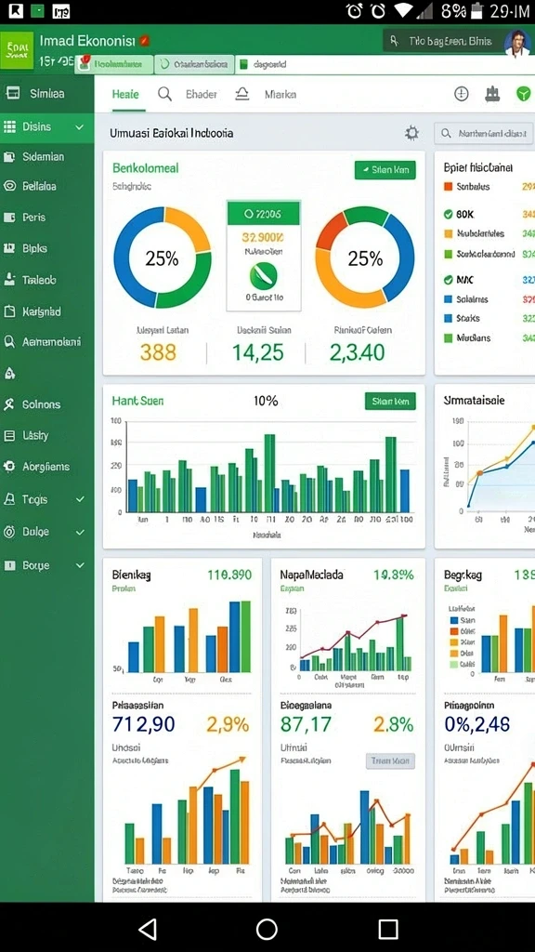Toggle the green check beside NAC
Screen dimensions: 535x952
coord(449,280)
